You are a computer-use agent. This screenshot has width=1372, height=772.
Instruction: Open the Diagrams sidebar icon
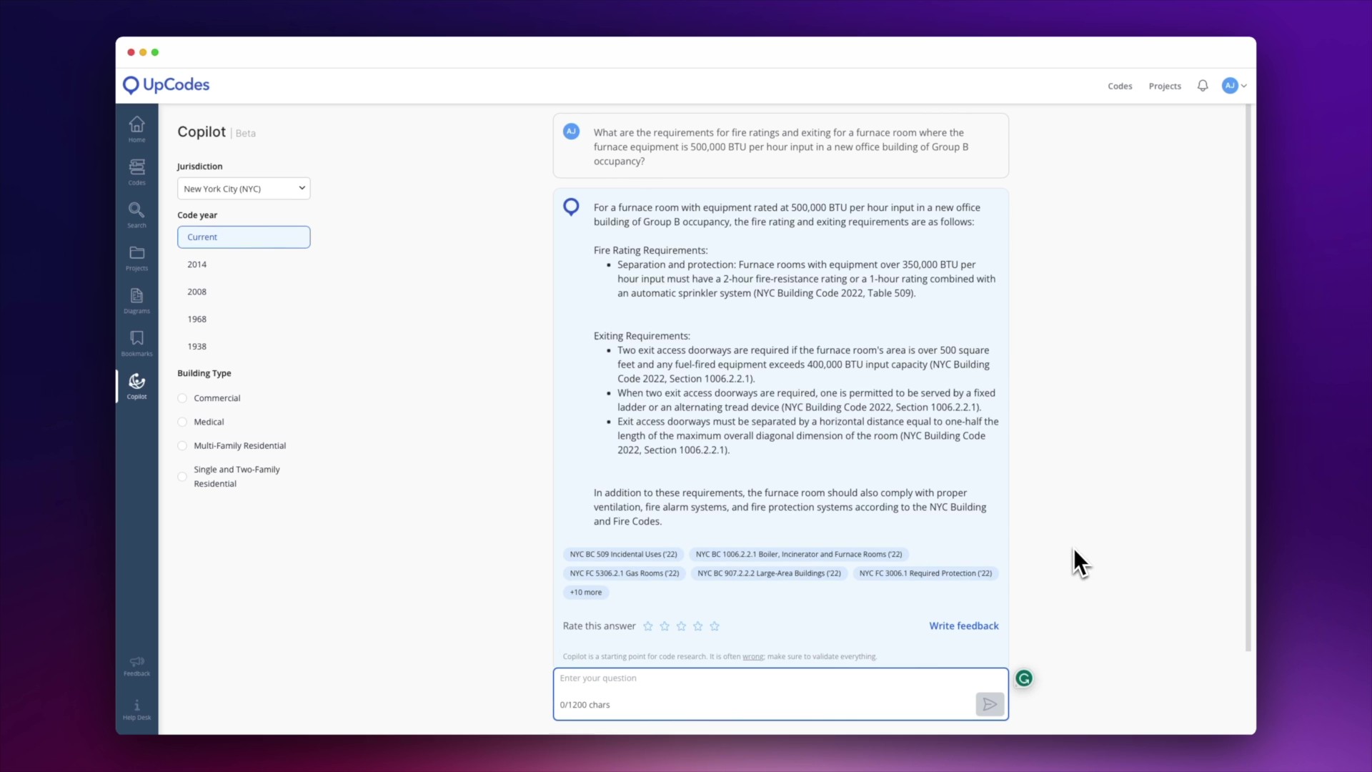click(136, 300)
